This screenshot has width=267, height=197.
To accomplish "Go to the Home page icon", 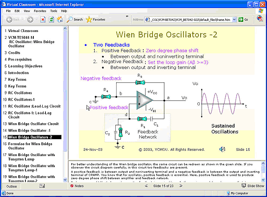I will [60, 20].
